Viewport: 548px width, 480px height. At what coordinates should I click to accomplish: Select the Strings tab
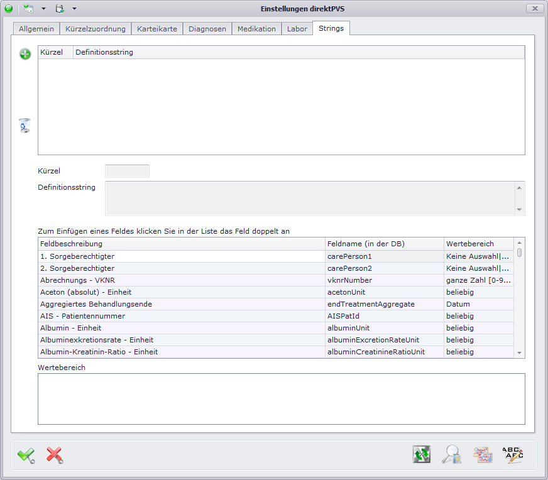tap(331, 28)
